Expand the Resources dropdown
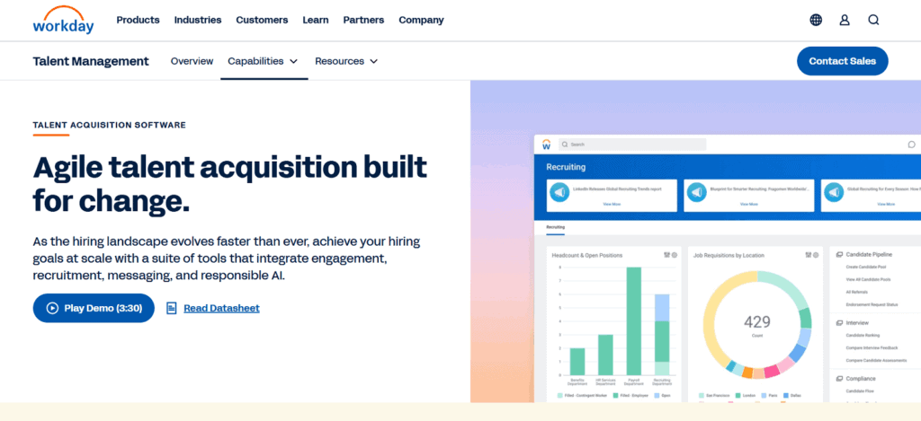This screenshot has height=421, width=921. tap(345, 61)
